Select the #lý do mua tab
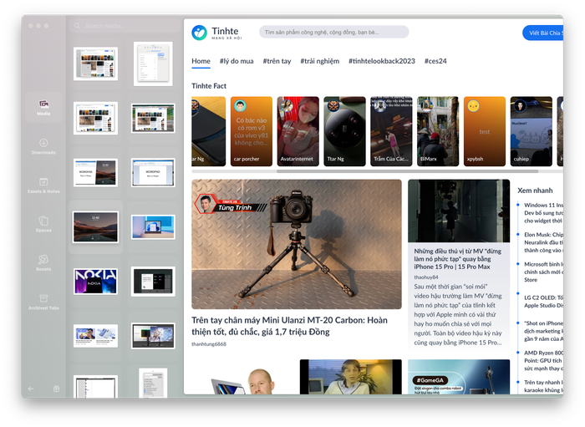This screenshot has width=585, height=427. [x=237, y=61]
